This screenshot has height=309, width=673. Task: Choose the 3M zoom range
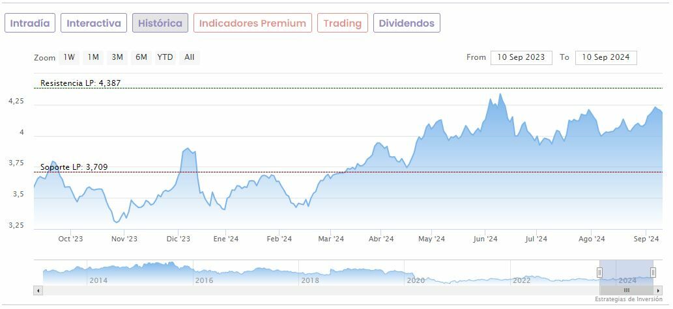[x=117, y=57]
